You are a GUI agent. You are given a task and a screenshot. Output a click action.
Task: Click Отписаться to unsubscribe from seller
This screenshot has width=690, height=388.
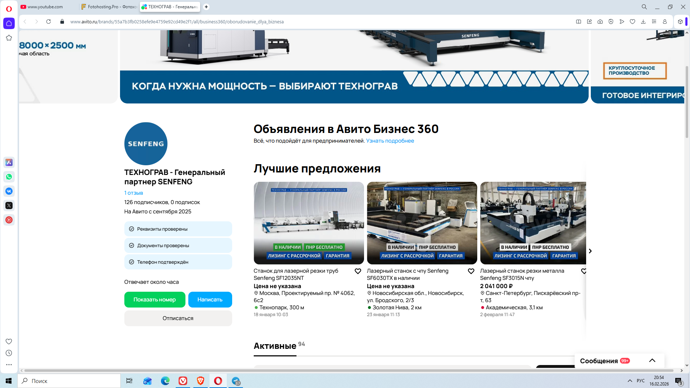coord(178,318)
